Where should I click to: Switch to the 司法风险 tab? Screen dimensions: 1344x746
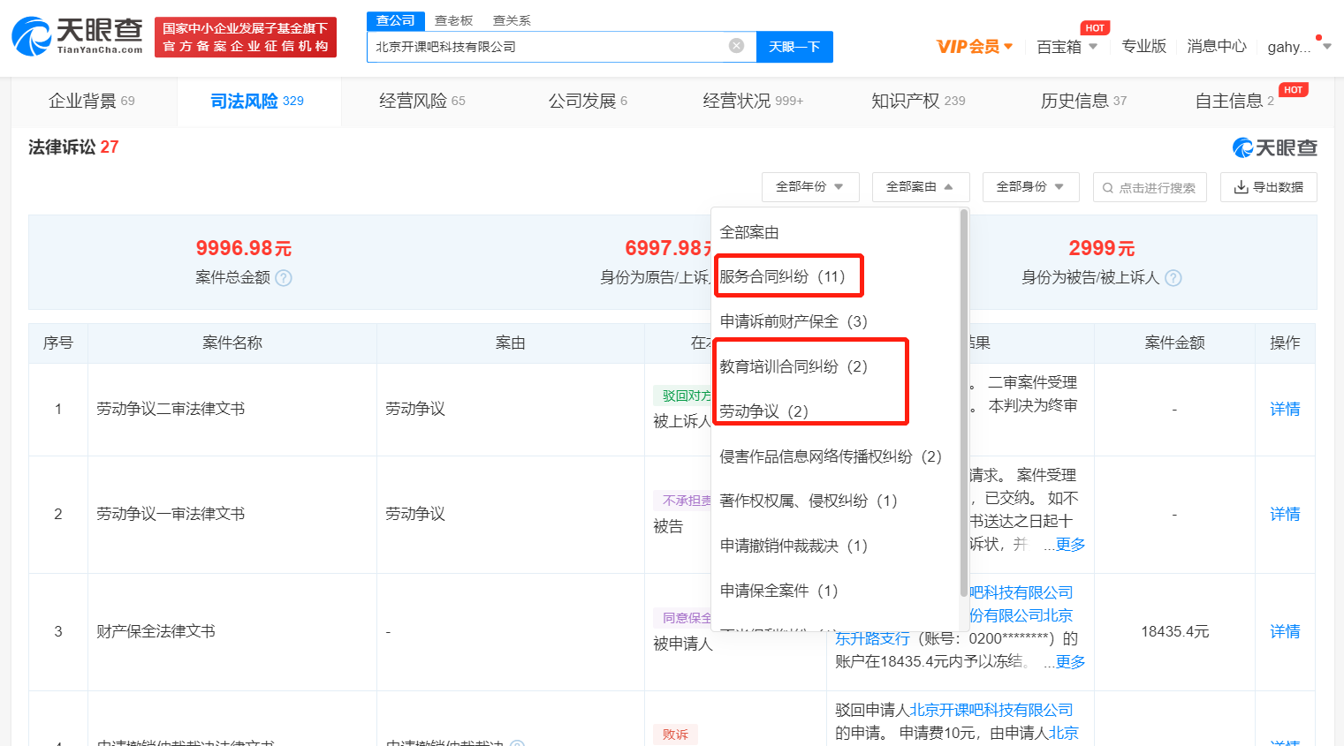coord(257,101)
